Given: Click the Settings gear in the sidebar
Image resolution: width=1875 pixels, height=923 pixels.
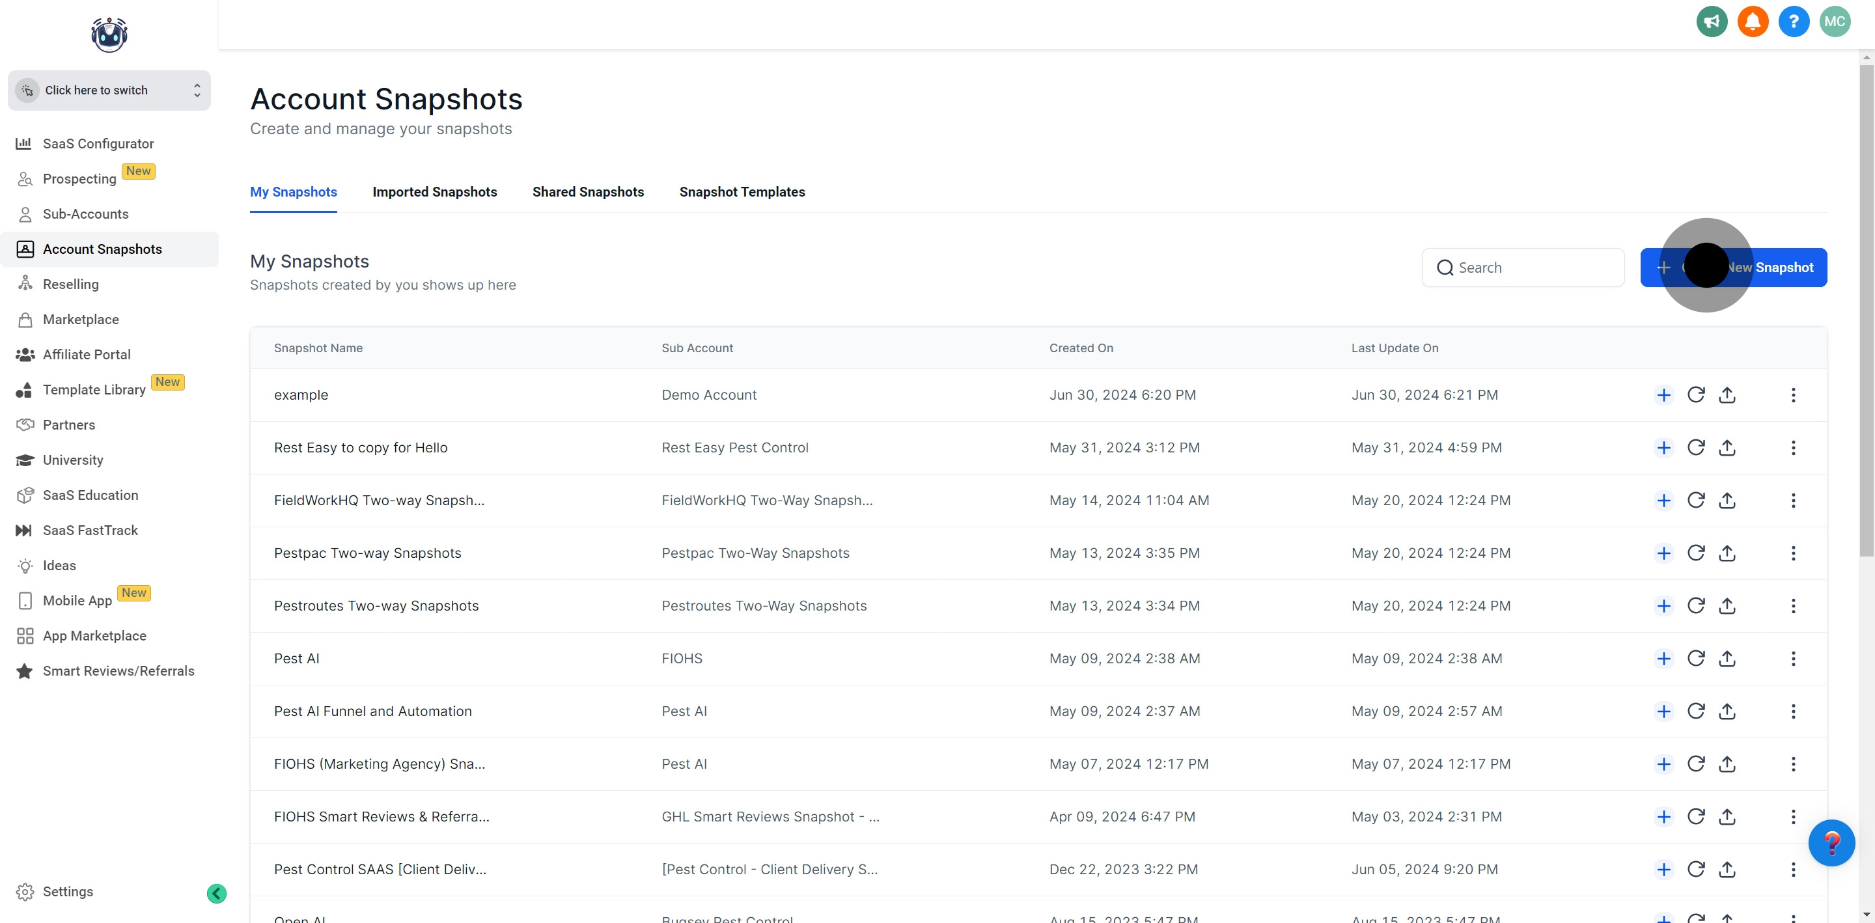Looking at the screenshot, I should pyautogui.click(x=25, y=892).
